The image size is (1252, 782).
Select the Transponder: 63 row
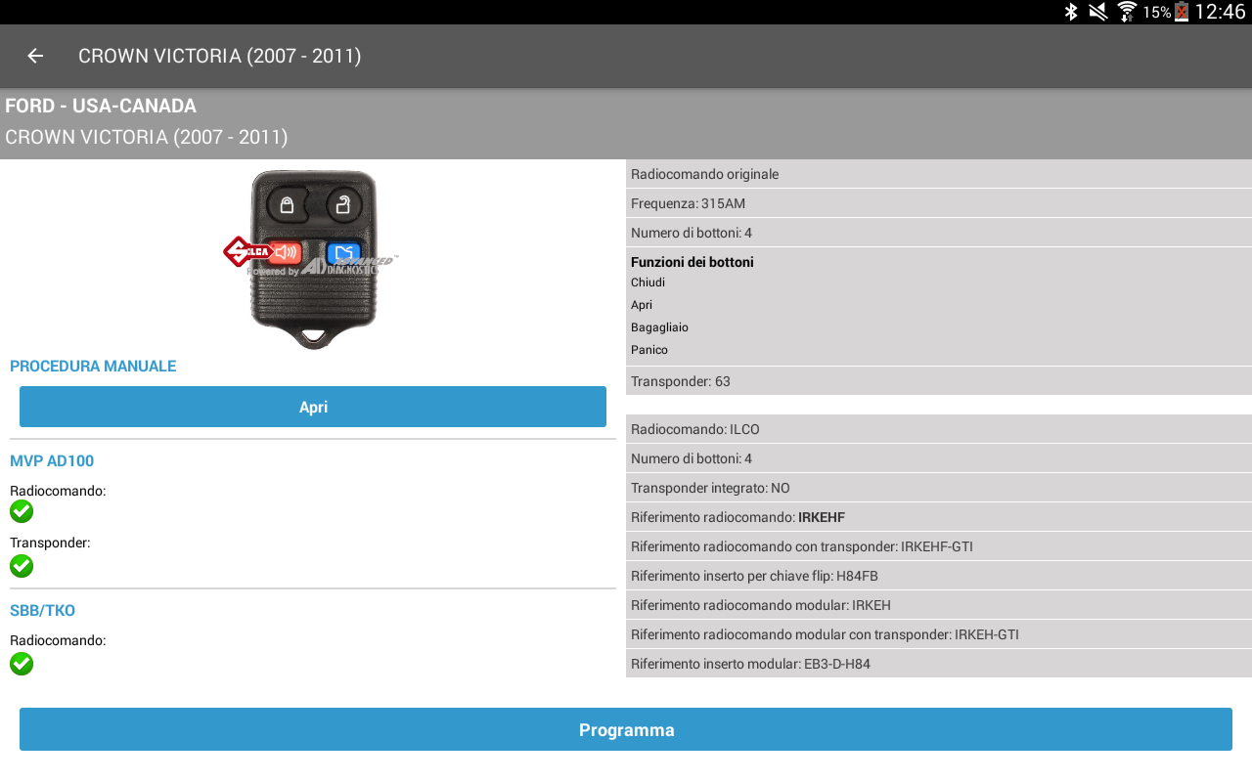(x=939, y=381)
